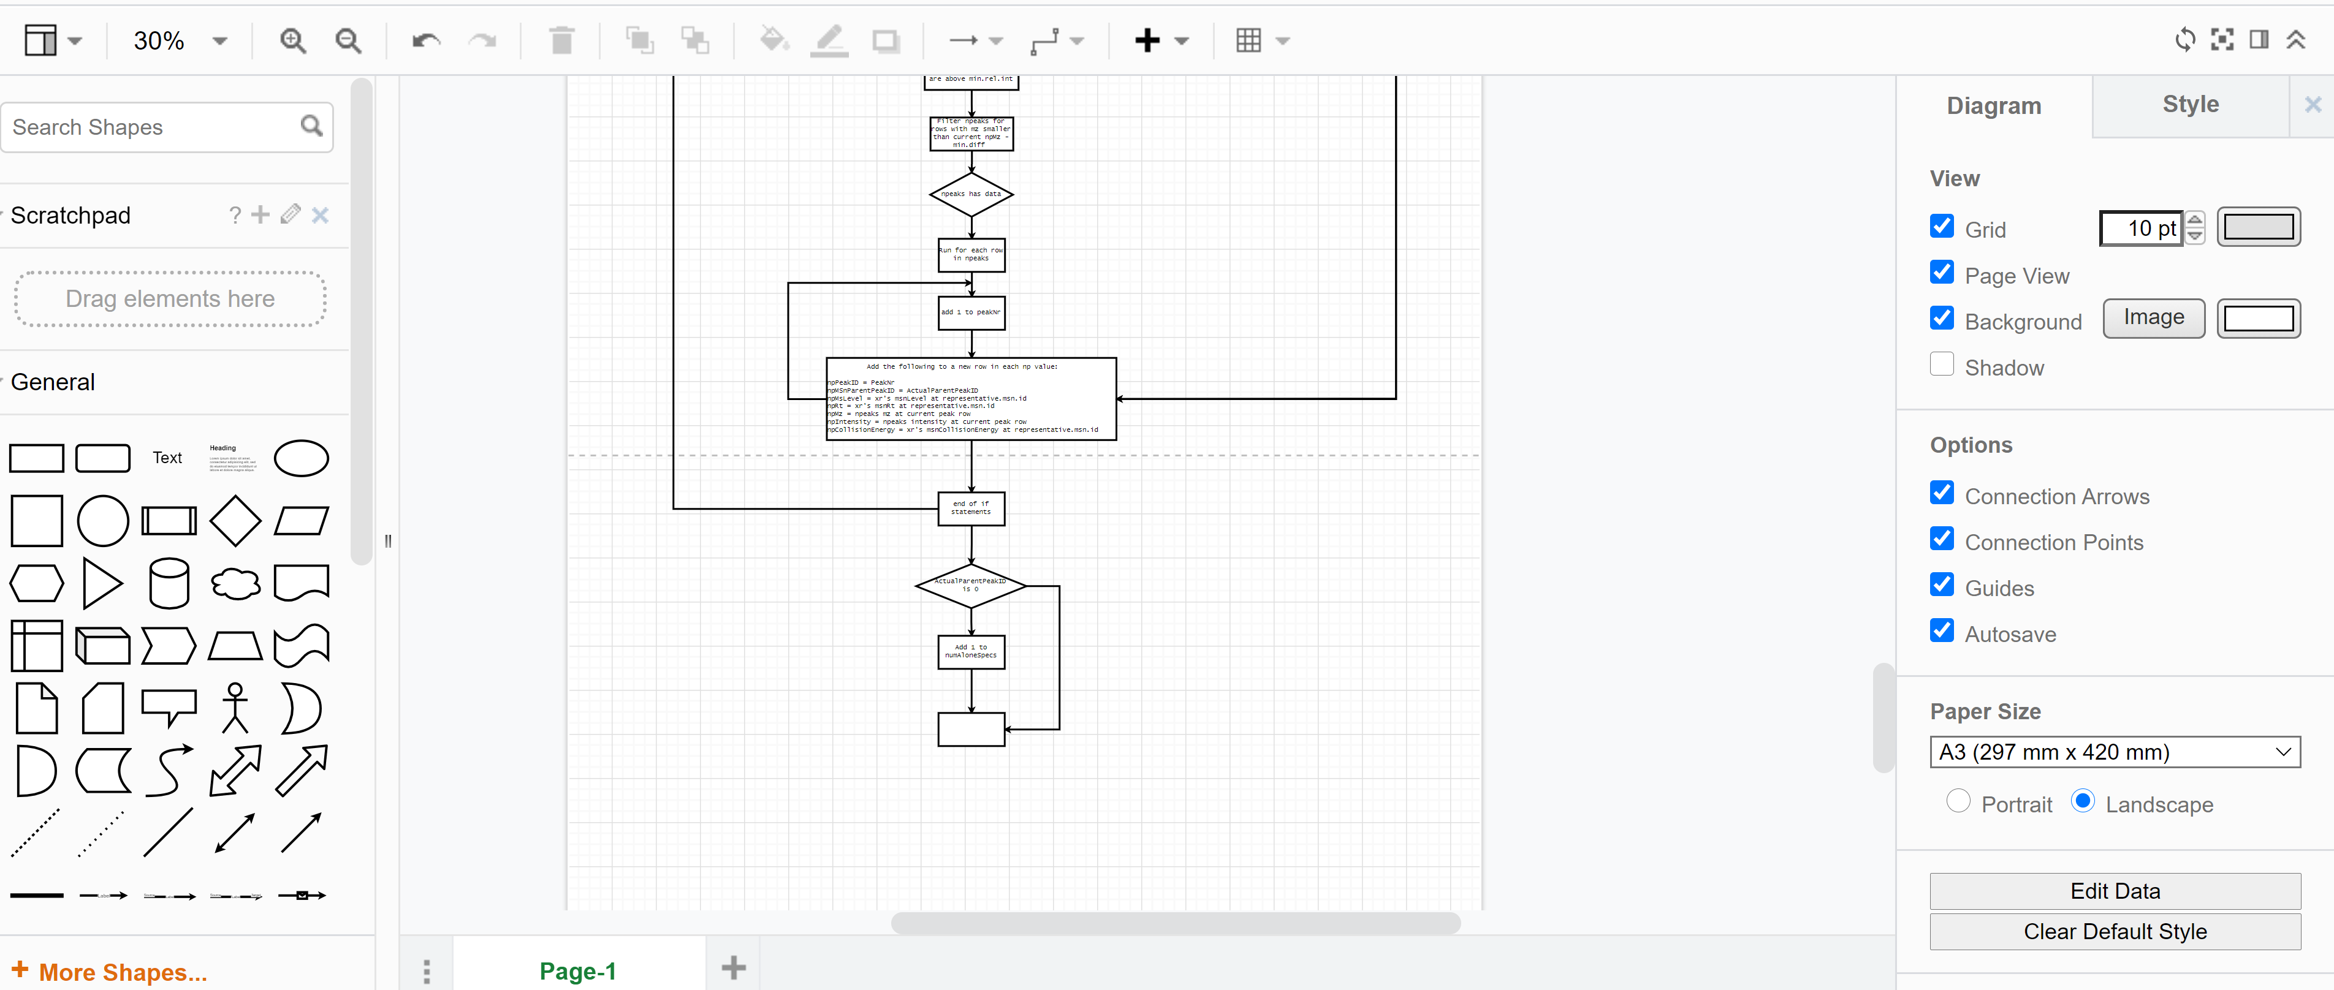Switch paper orientation to Portrait
Screen dimensions: 2334x990
point(1957,801)
